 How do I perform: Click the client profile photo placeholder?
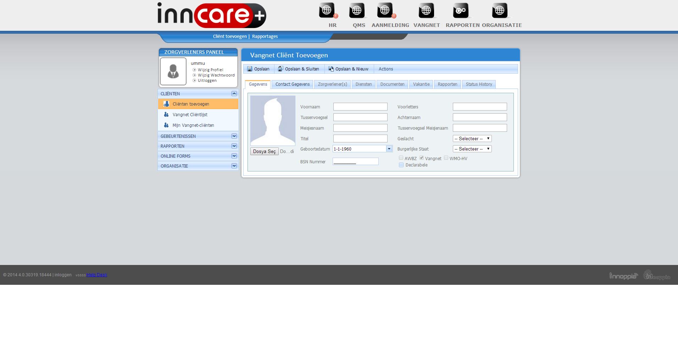click(273, 120)
